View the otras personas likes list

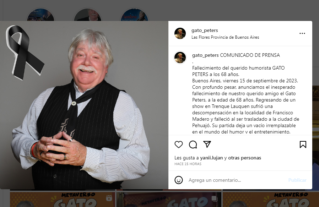click(244, 158)
